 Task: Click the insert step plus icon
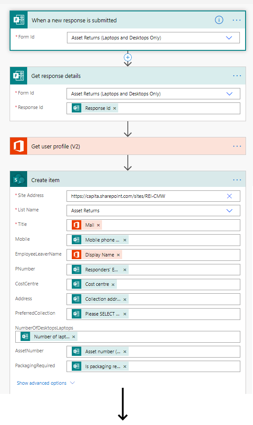[128, 57]
